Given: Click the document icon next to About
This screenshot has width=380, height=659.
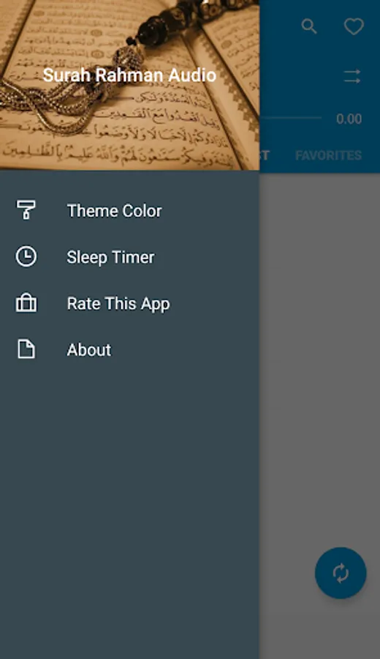Looking at the screenshot, I should coord(26,349).
